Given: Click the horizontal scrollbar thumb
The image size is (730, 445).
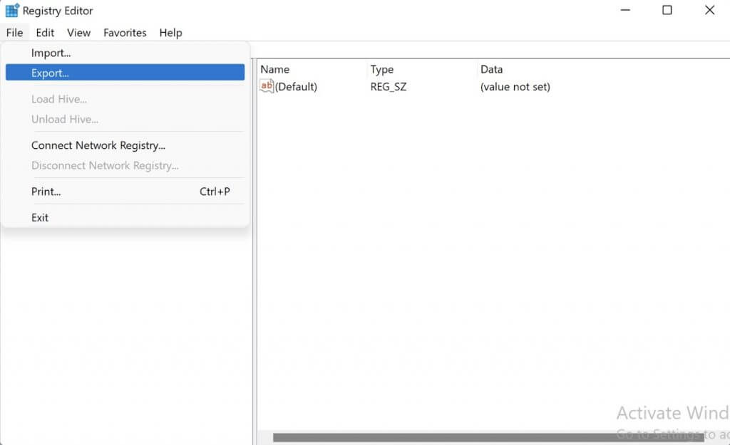Looking at the screenshot, I should coord(488,437).
